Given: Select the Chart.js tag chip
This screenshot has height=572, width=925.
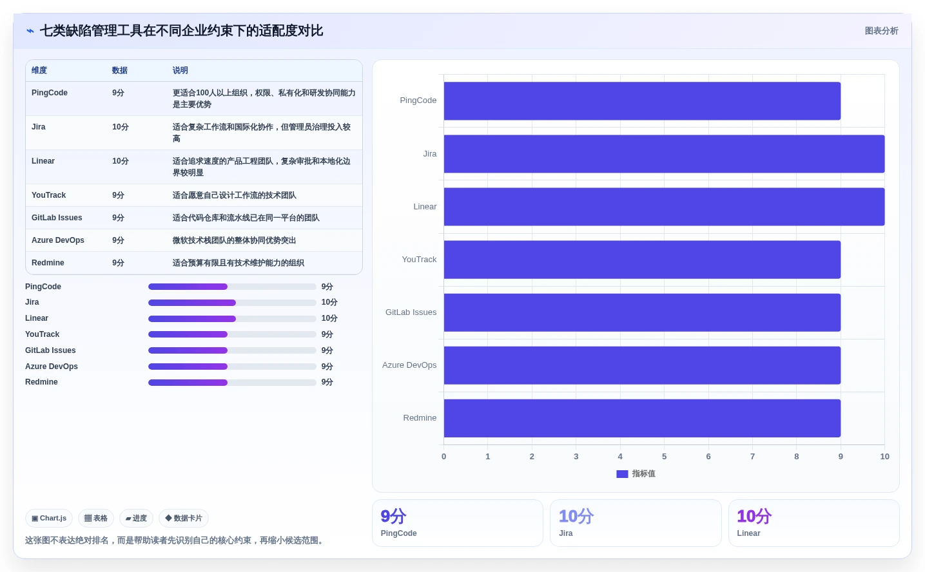Looking at the screenshot, I should (x=49, y=518).
